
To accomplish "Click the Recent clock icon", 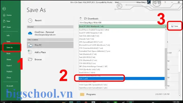I will pos(30,20).
